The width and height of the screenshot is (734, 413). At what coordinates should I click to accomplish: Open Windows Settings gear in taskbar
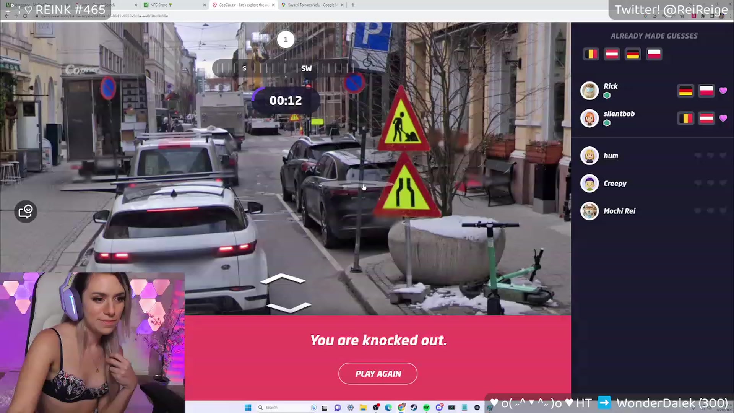tap(351, 408)
